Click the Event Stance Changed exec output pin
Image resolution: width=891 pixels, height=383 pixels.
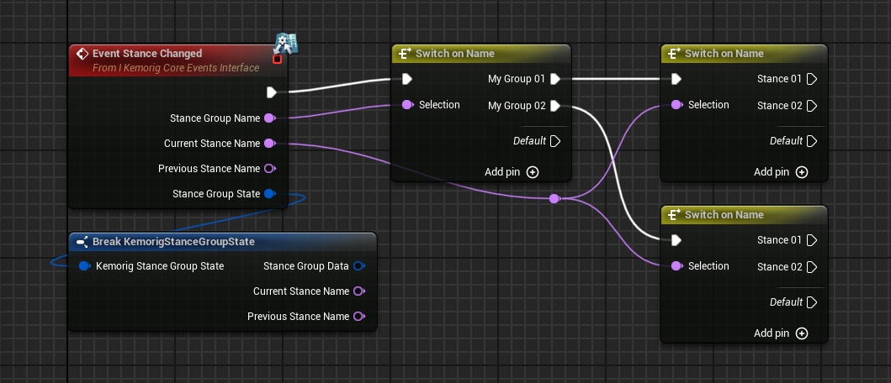point(272,92)
